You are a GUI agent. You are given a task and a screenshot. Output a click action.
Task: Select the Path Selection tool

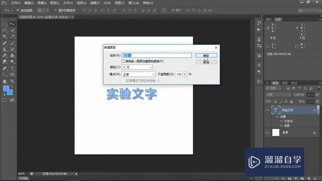pyautogui.click(x=5, y=75)
